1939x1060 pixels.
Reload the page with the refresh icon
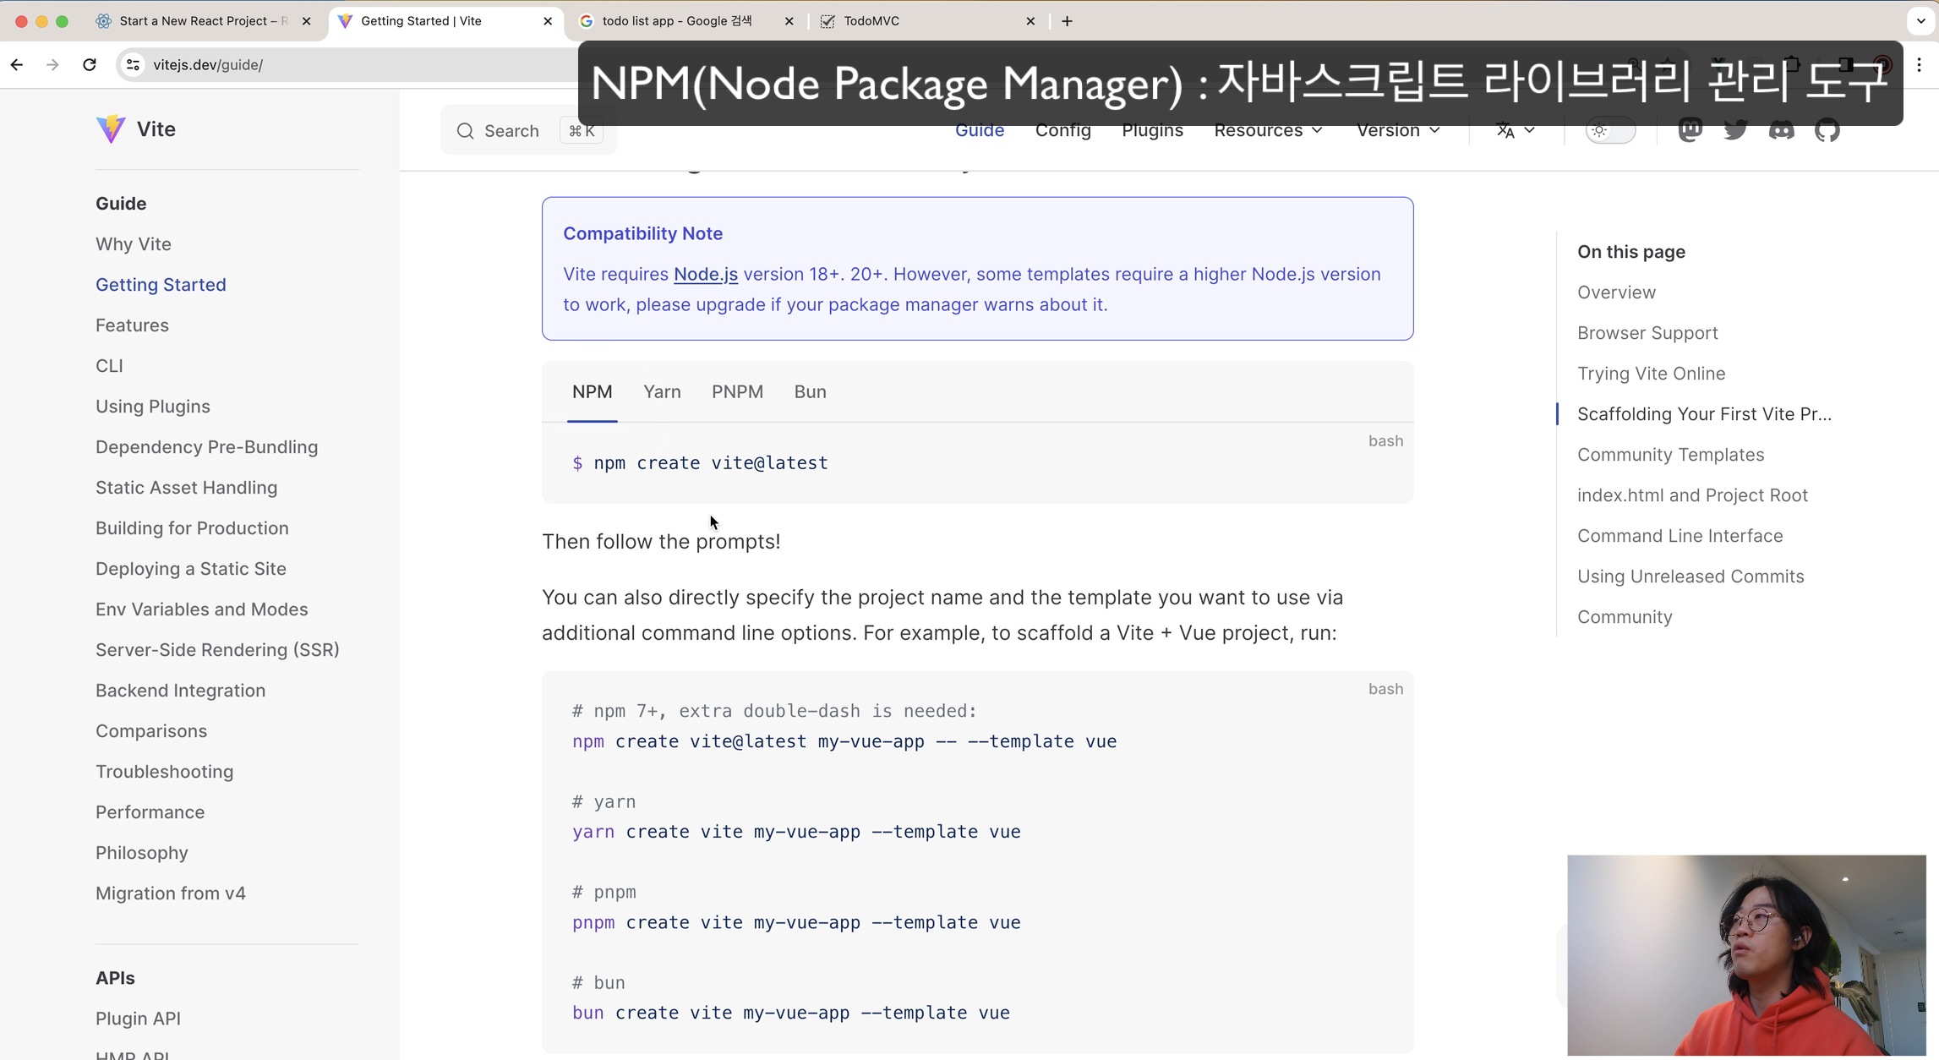pyautogui.click(x=90, y=65)
